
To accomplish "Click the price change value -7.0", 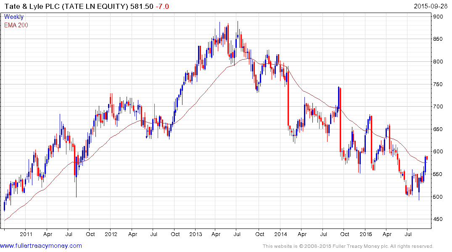I will click(x=162, y=6).
